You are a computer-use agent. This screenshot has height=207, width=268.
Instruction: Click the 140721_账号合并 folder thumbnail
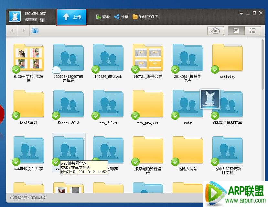148,58
